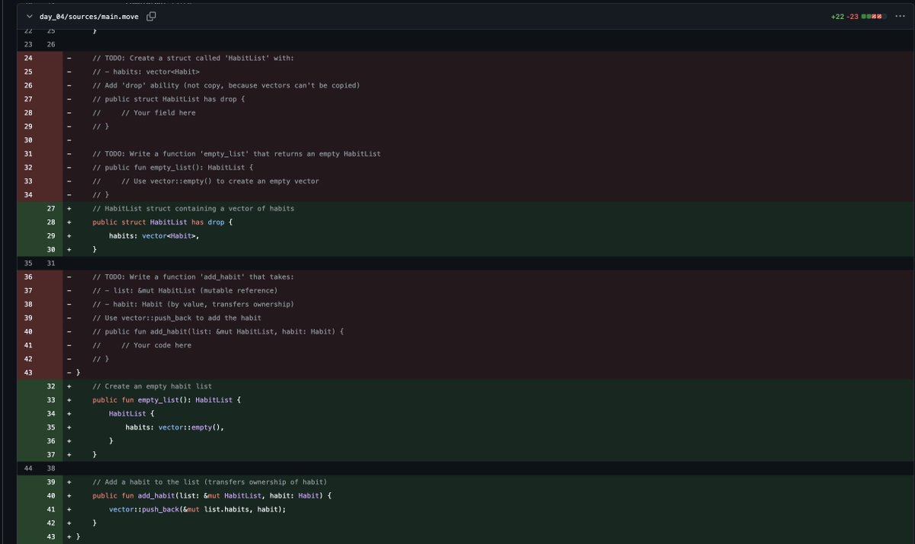Click commented 'public fun add_habit' deleted line
Screen dimensions: 915x544
pyautogui.click(x=218, y=332)
